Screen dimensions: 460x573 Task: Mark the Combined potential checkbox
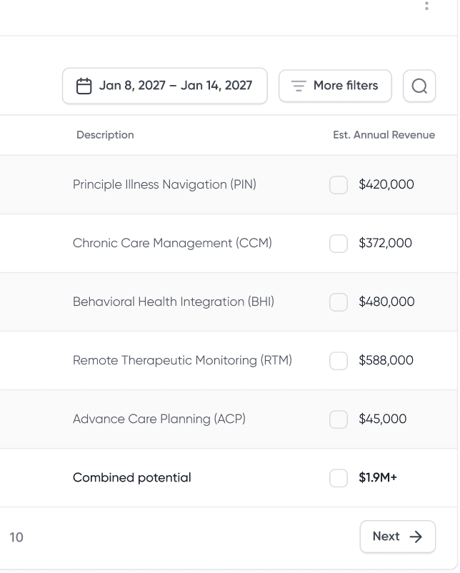[339, 478]
